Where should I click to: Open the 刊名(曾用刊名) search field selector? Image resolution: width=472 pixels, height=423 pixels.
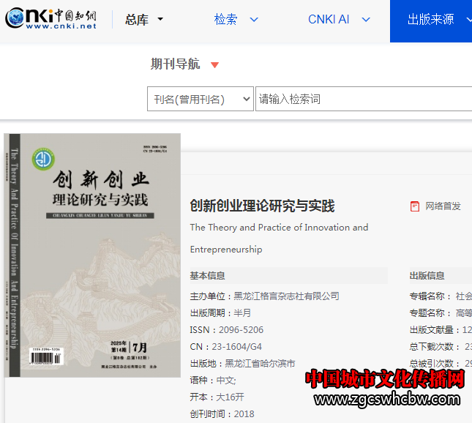(200, 100)
